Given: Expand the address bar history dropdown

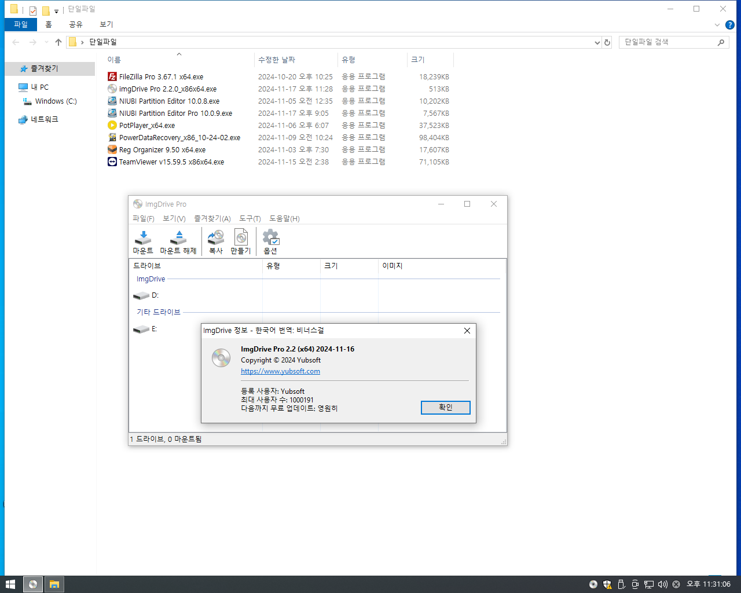Looking at the screenshot, I should [597, 42].
